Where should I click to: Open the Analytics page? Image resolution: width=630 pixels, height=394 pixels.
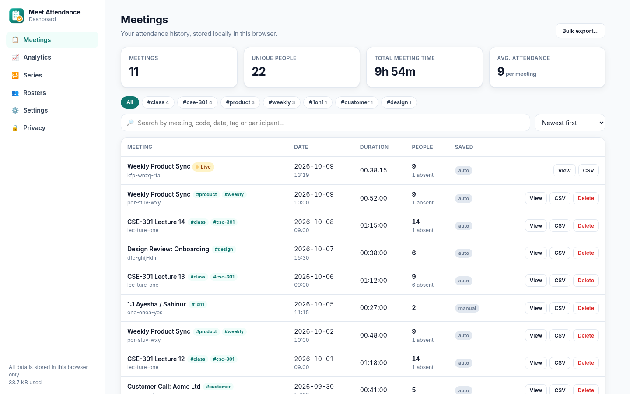(x=52, y=57)
